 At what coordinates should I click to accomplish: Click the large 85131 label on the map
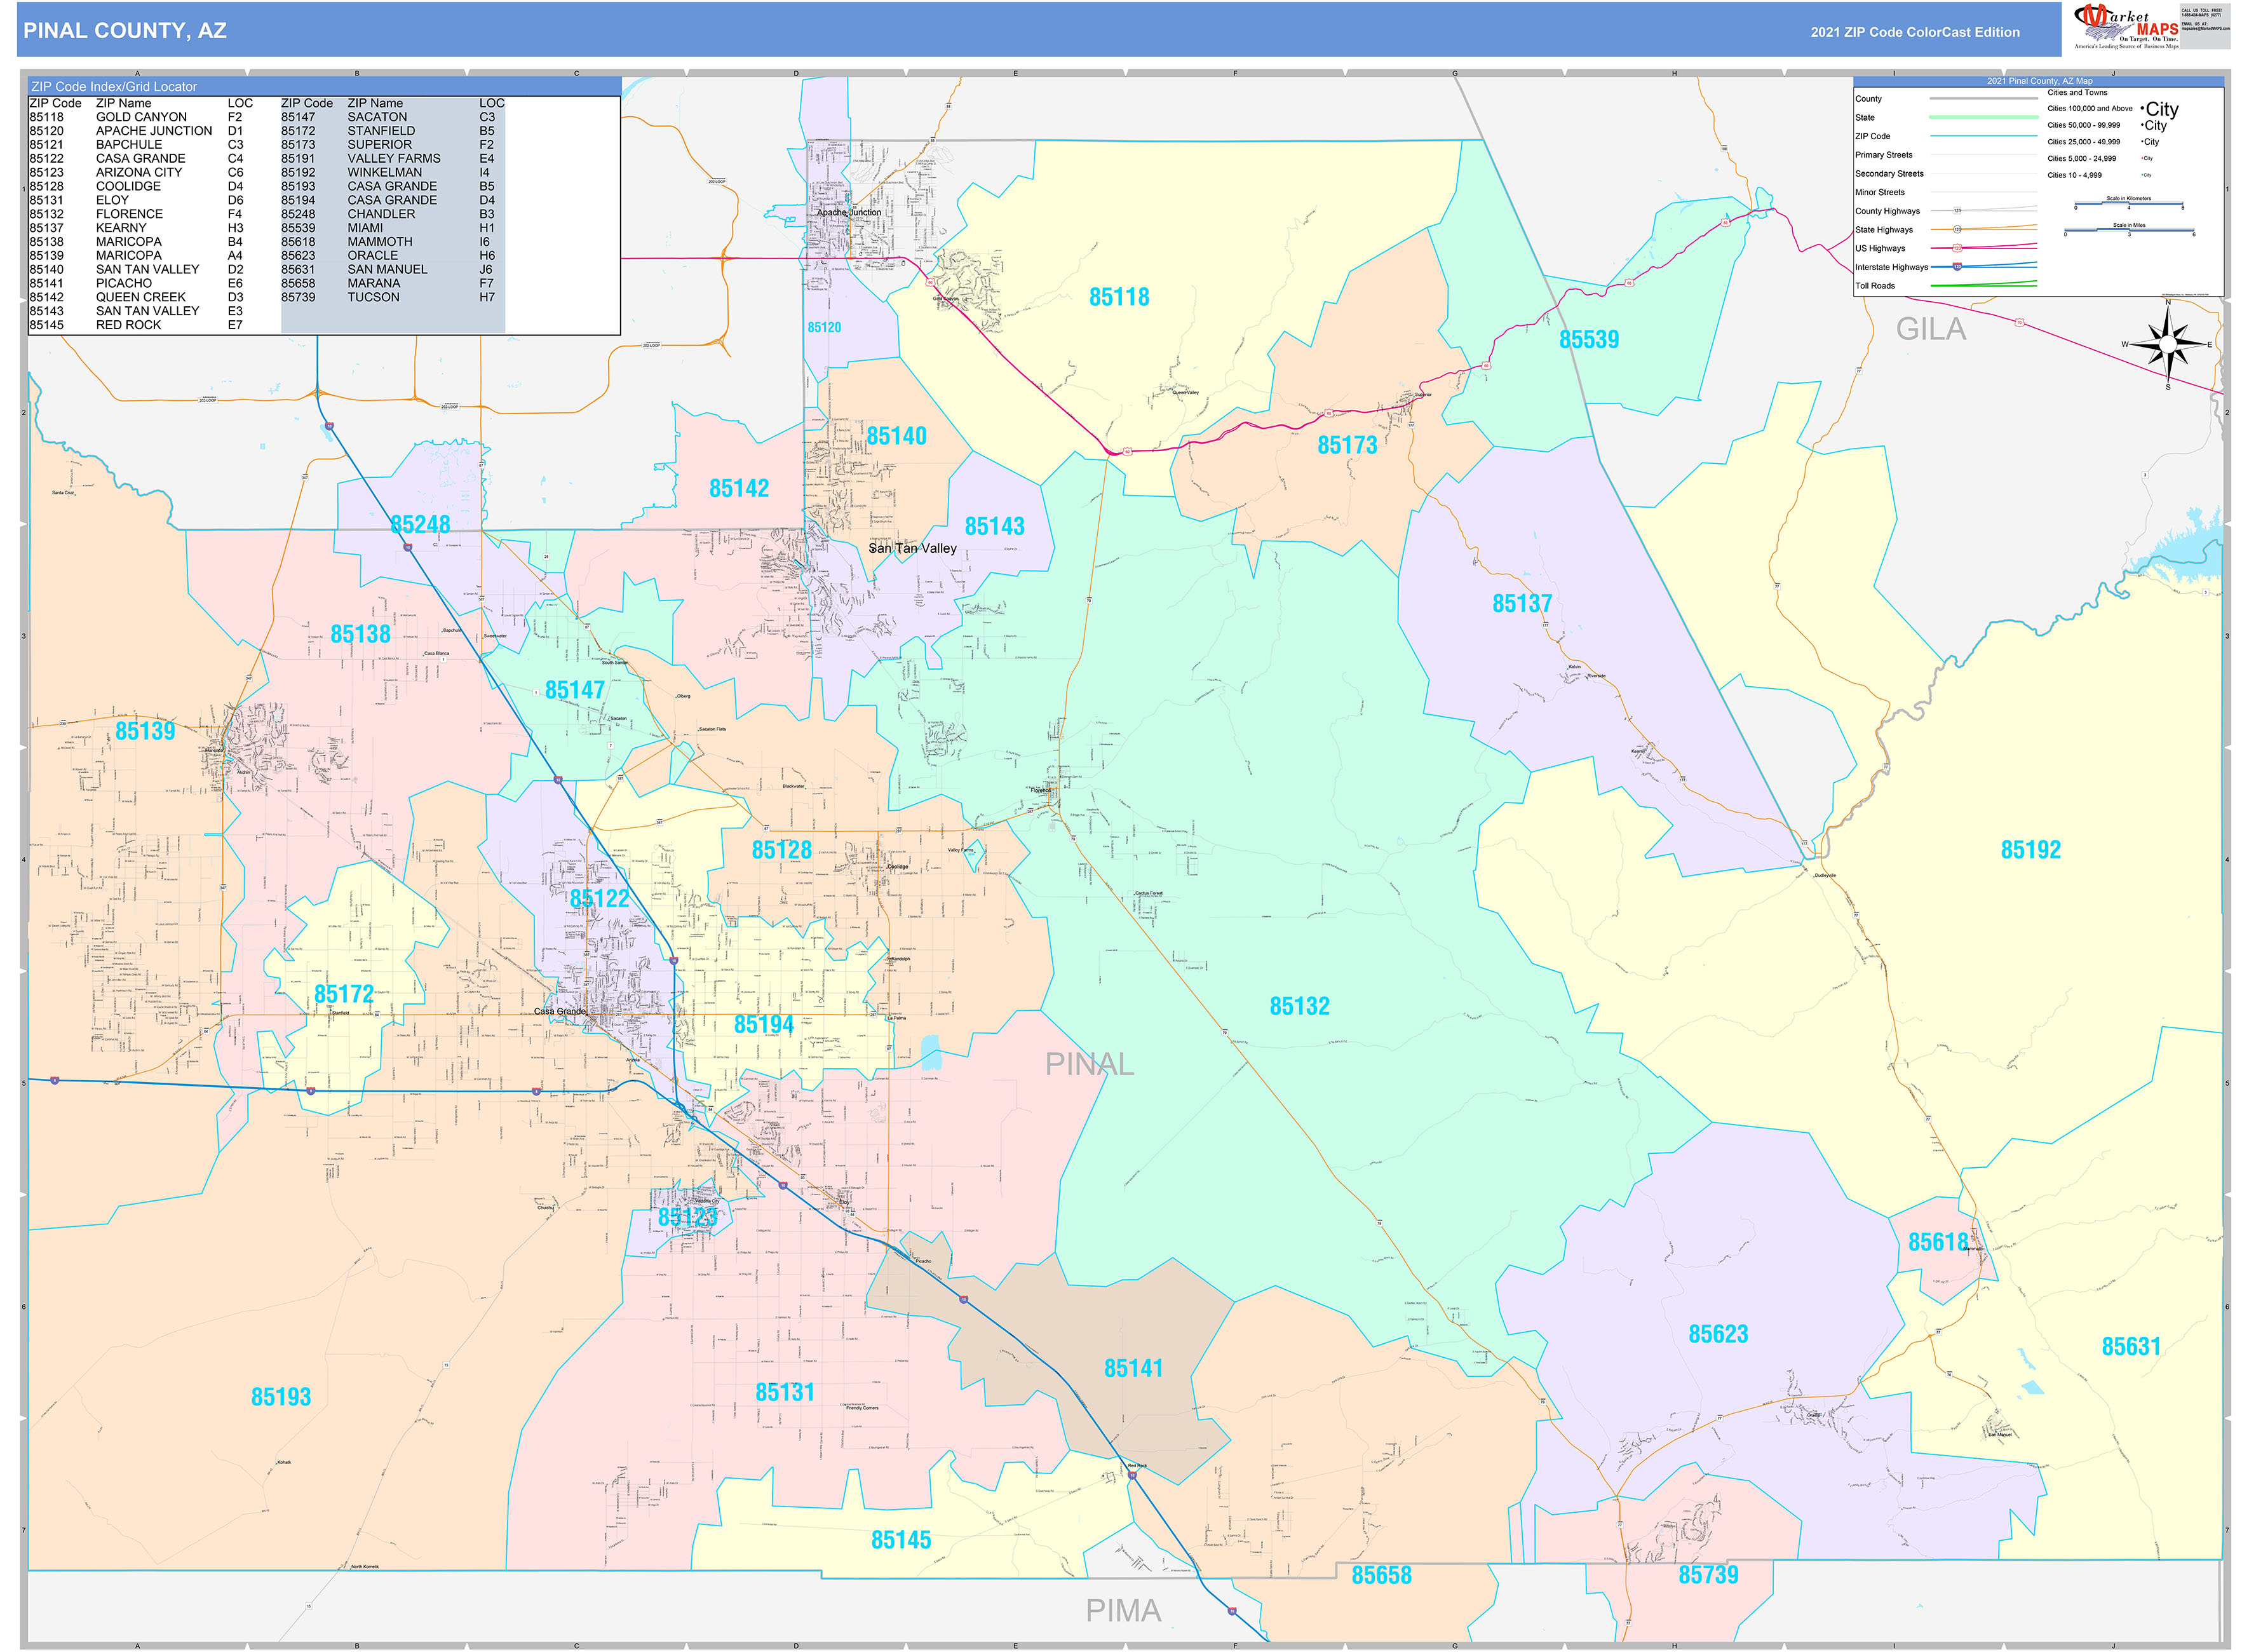pos(785,1393)
